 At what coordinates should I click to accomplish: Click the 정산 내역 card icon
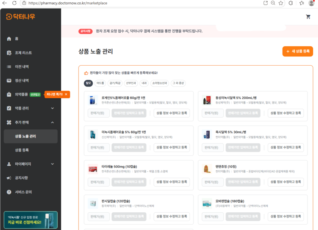coord(9,81)
